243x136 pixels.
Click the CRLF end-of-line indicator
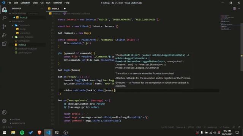199,127
